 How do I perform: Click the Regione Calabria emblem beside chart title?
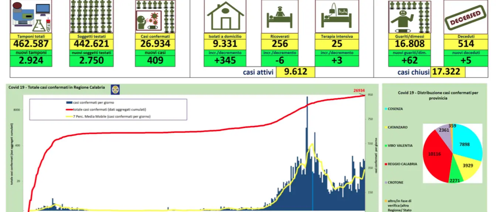(115, 89)
